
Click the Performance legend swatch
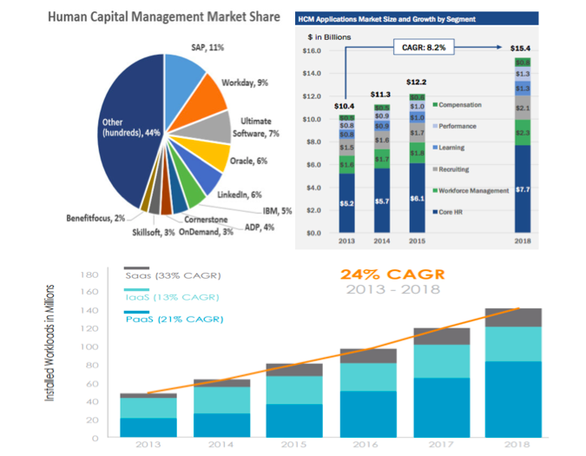(435, 126)
